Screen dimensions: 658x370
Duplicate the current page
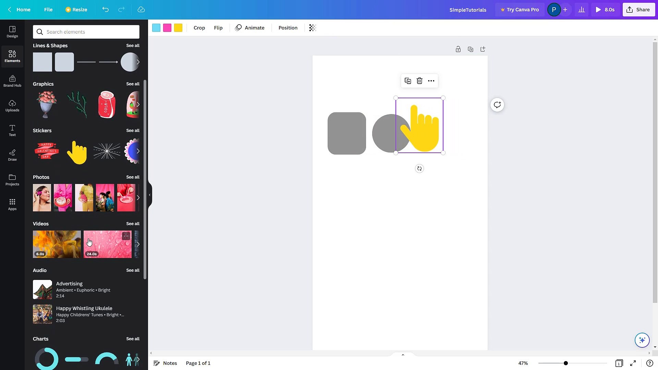[x=470, y=49]
